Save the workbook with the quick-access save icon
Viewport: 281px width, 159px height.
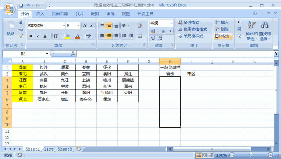pyautogui.click(x=22, y=6)
